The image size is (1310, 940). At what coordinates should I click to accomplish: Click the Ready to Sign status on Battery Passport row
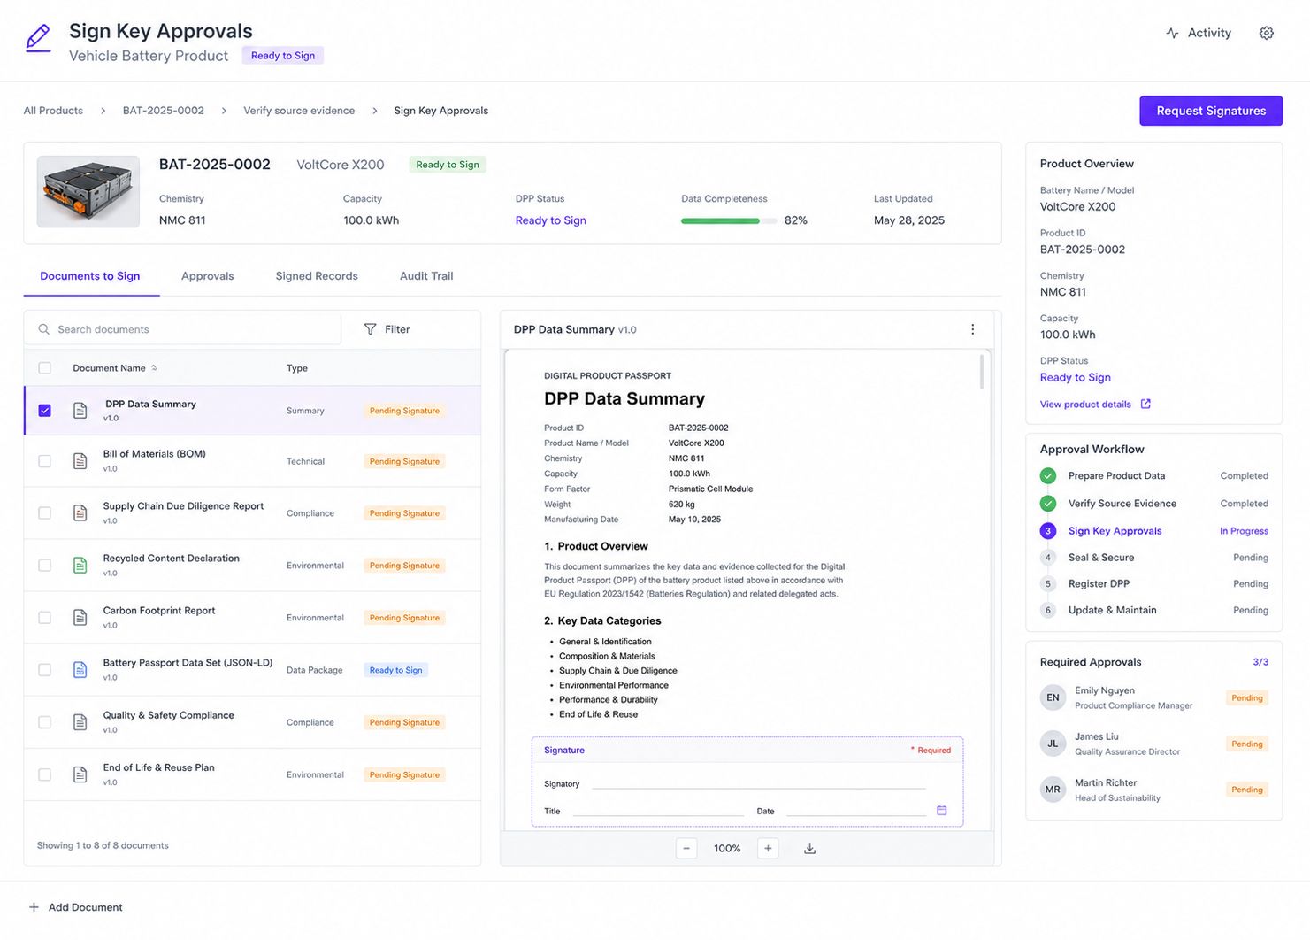point(396,670)
